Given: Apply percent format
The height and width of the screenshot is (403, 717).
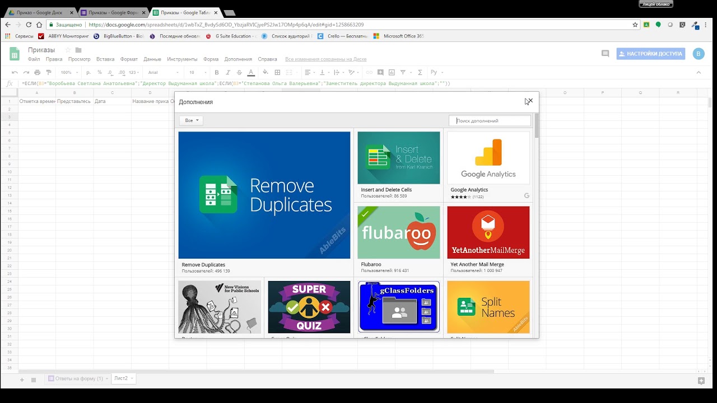Looking at the screenshot, I should pyautogui.click(x=99, y=72).
